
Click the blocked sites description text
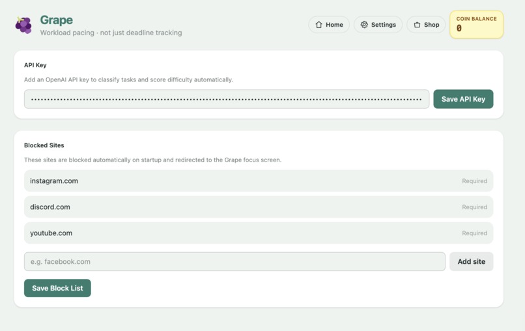pyautogui.click(x=152, y=160)
